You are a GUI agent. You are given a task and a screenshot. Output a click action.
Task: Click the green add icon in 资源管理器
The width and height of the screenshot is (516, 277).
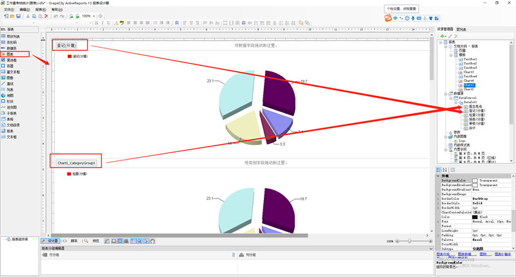point(441,36)
